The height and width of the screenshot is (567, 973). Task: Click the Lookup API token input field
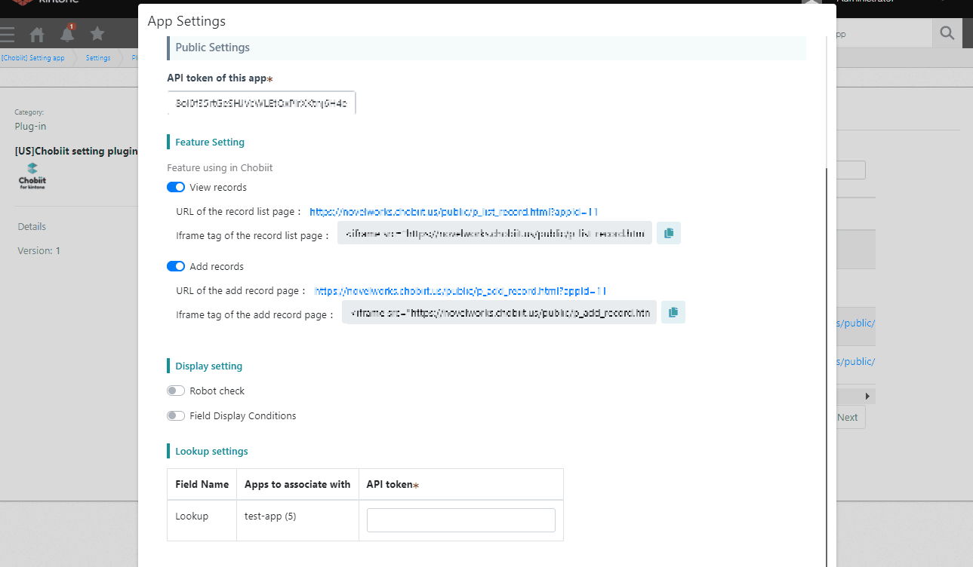(461, 520)
